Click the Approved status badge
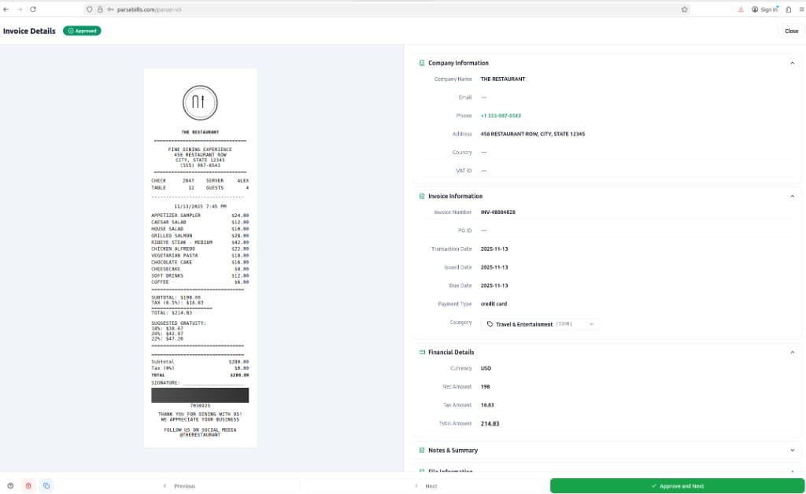Image resolution: width=806 pixels, height=494 pixels. (82, 31)
